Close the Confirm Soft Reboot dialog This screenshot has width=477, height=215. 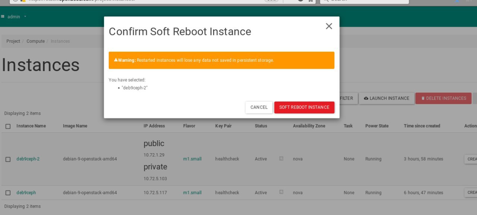point(329,26)
